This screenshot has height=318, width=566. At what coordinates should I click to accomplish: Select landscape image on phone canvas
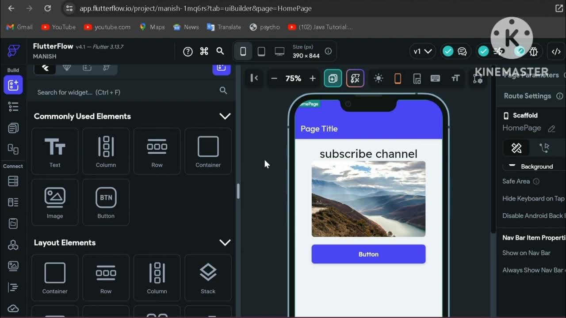[x=368, y=199]
